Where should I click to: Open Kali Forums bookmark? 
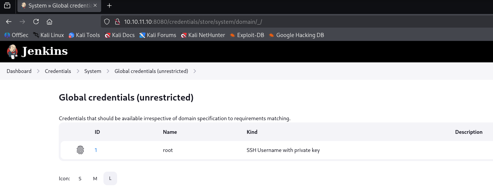158,35
